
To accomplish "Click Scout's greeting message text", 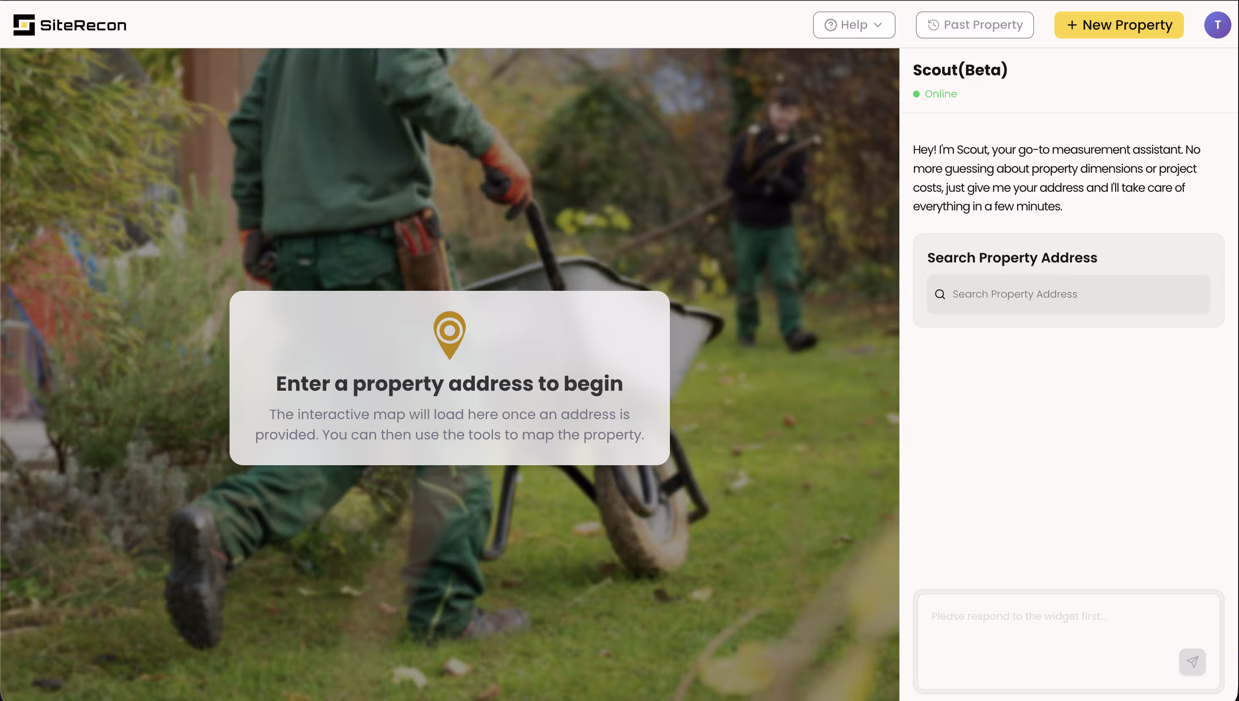I will tap(1054, 178).
